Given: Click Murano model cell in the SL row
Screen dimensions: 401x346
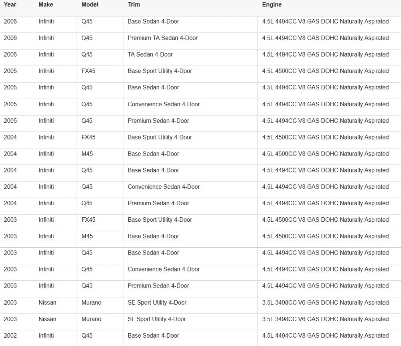Looking at the screenshot, I should pos(91,319).
